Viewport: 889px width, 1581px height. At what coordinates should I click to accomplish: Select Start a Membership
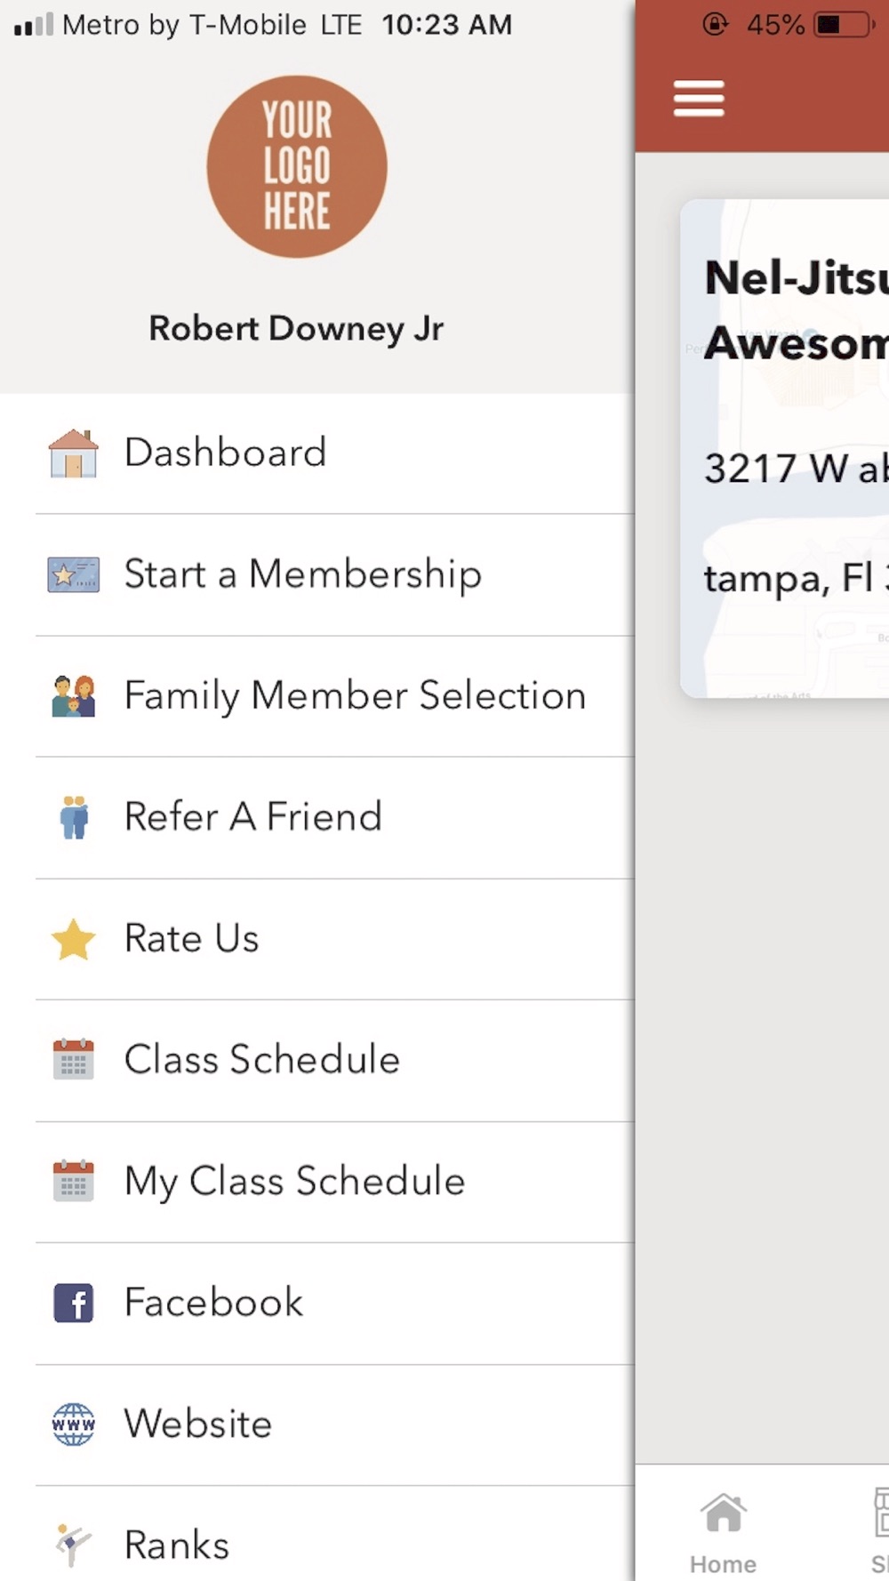(302, 574)
